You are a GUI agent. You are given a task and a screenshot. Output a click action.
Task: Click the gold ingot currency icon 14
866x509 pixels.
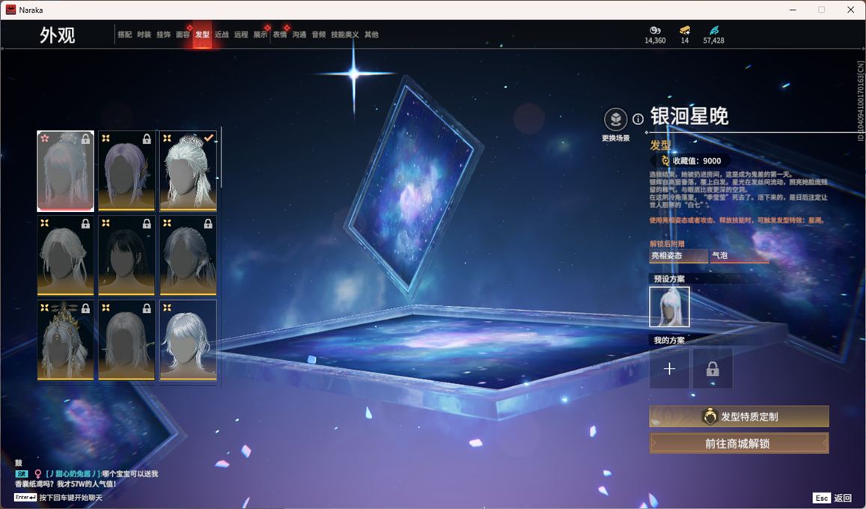[685, 30]
